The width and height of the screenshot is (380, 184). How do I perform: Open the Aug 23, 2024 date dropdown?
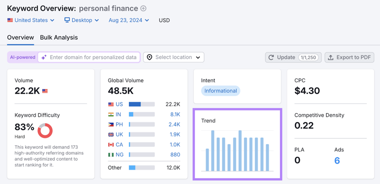click(x=129, y=20)
